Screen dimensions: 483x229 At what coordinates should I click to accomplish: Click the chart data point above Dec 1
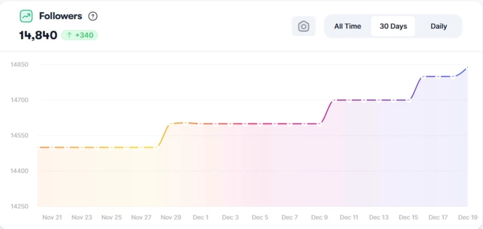[200, 124]
